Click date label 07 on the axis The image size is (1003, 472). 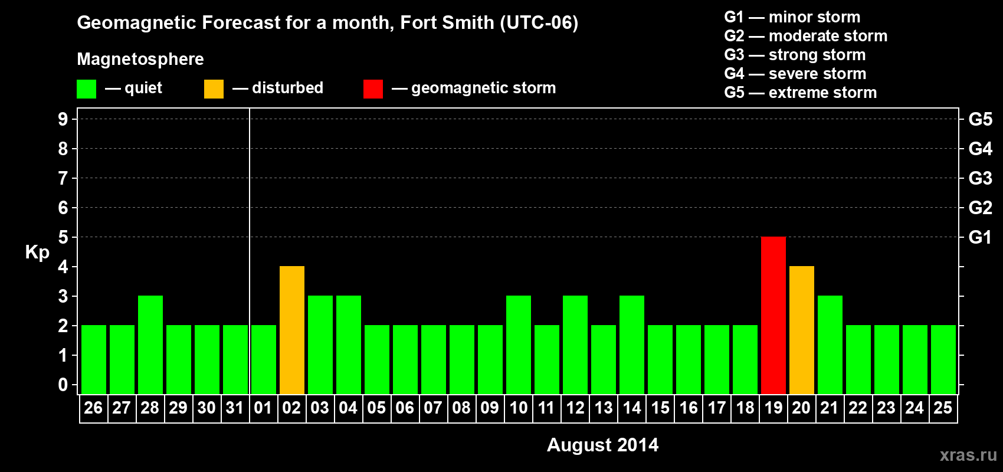(433, 408)
